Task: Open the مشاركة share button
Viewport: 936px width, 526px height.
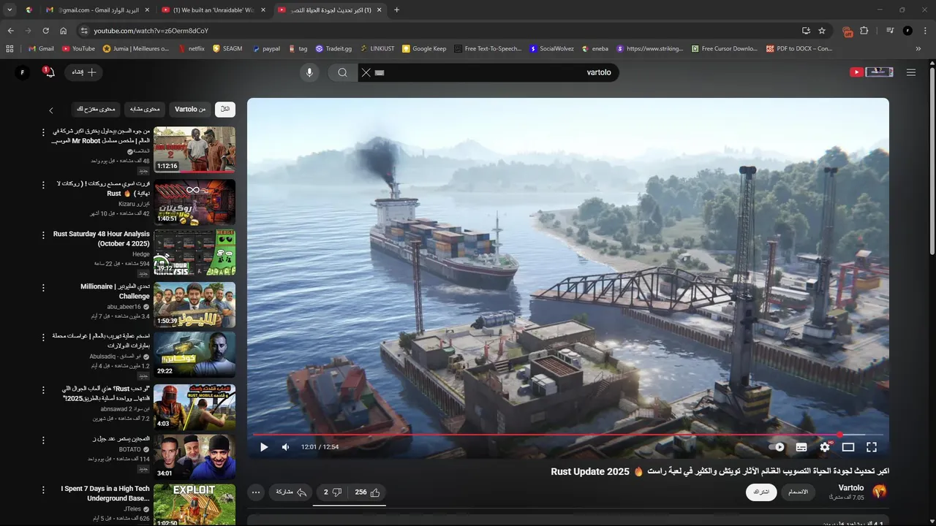Action: click(x=291, y=492)
